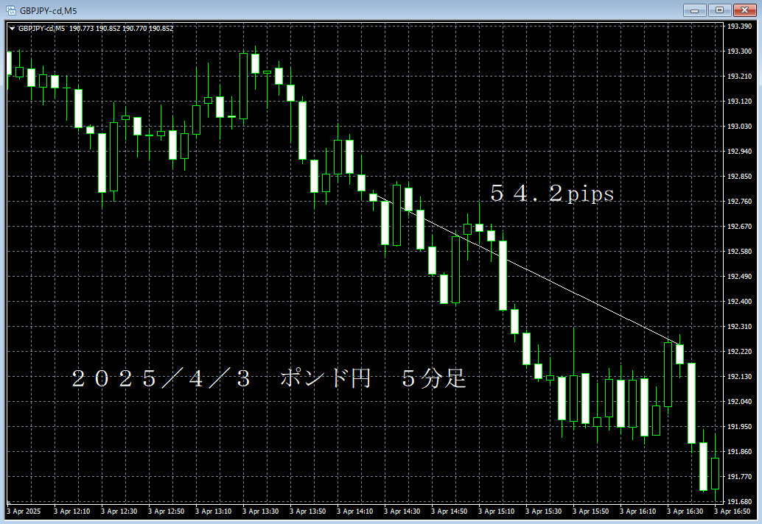This screenshot has height=524, width=762.
Task: Click the chart window icon in title bar
Action: point(11,10)
